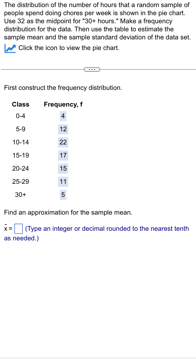Image resolution: width=196 pixels, height=359 pixels.
Task: Click the frequency box showing 11
Action: [63, 182]
